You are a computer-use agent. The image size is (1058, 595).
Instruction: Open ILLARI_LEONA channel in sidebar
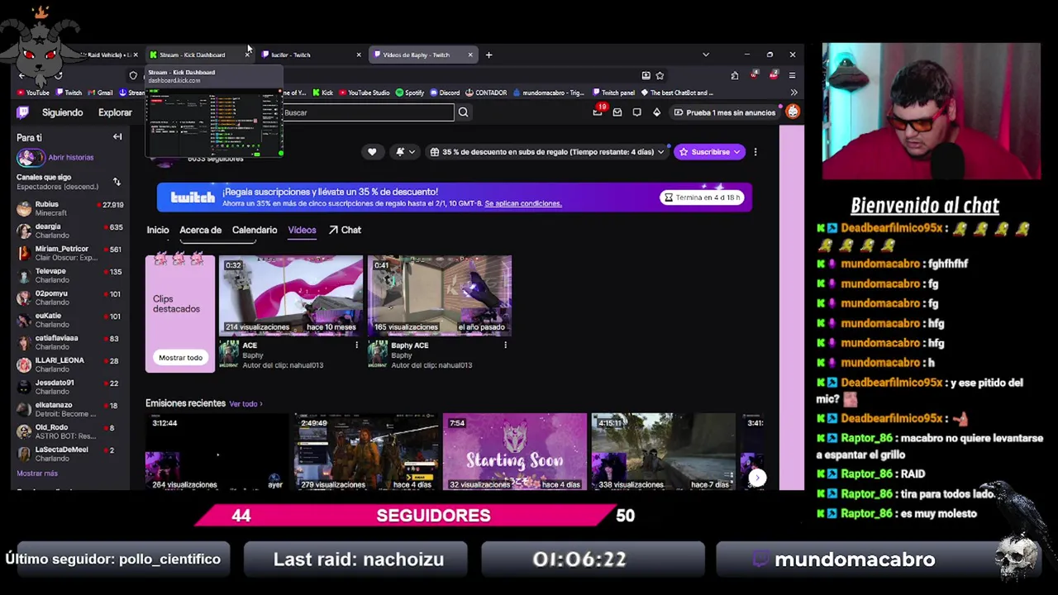click(x=69, y=364)
